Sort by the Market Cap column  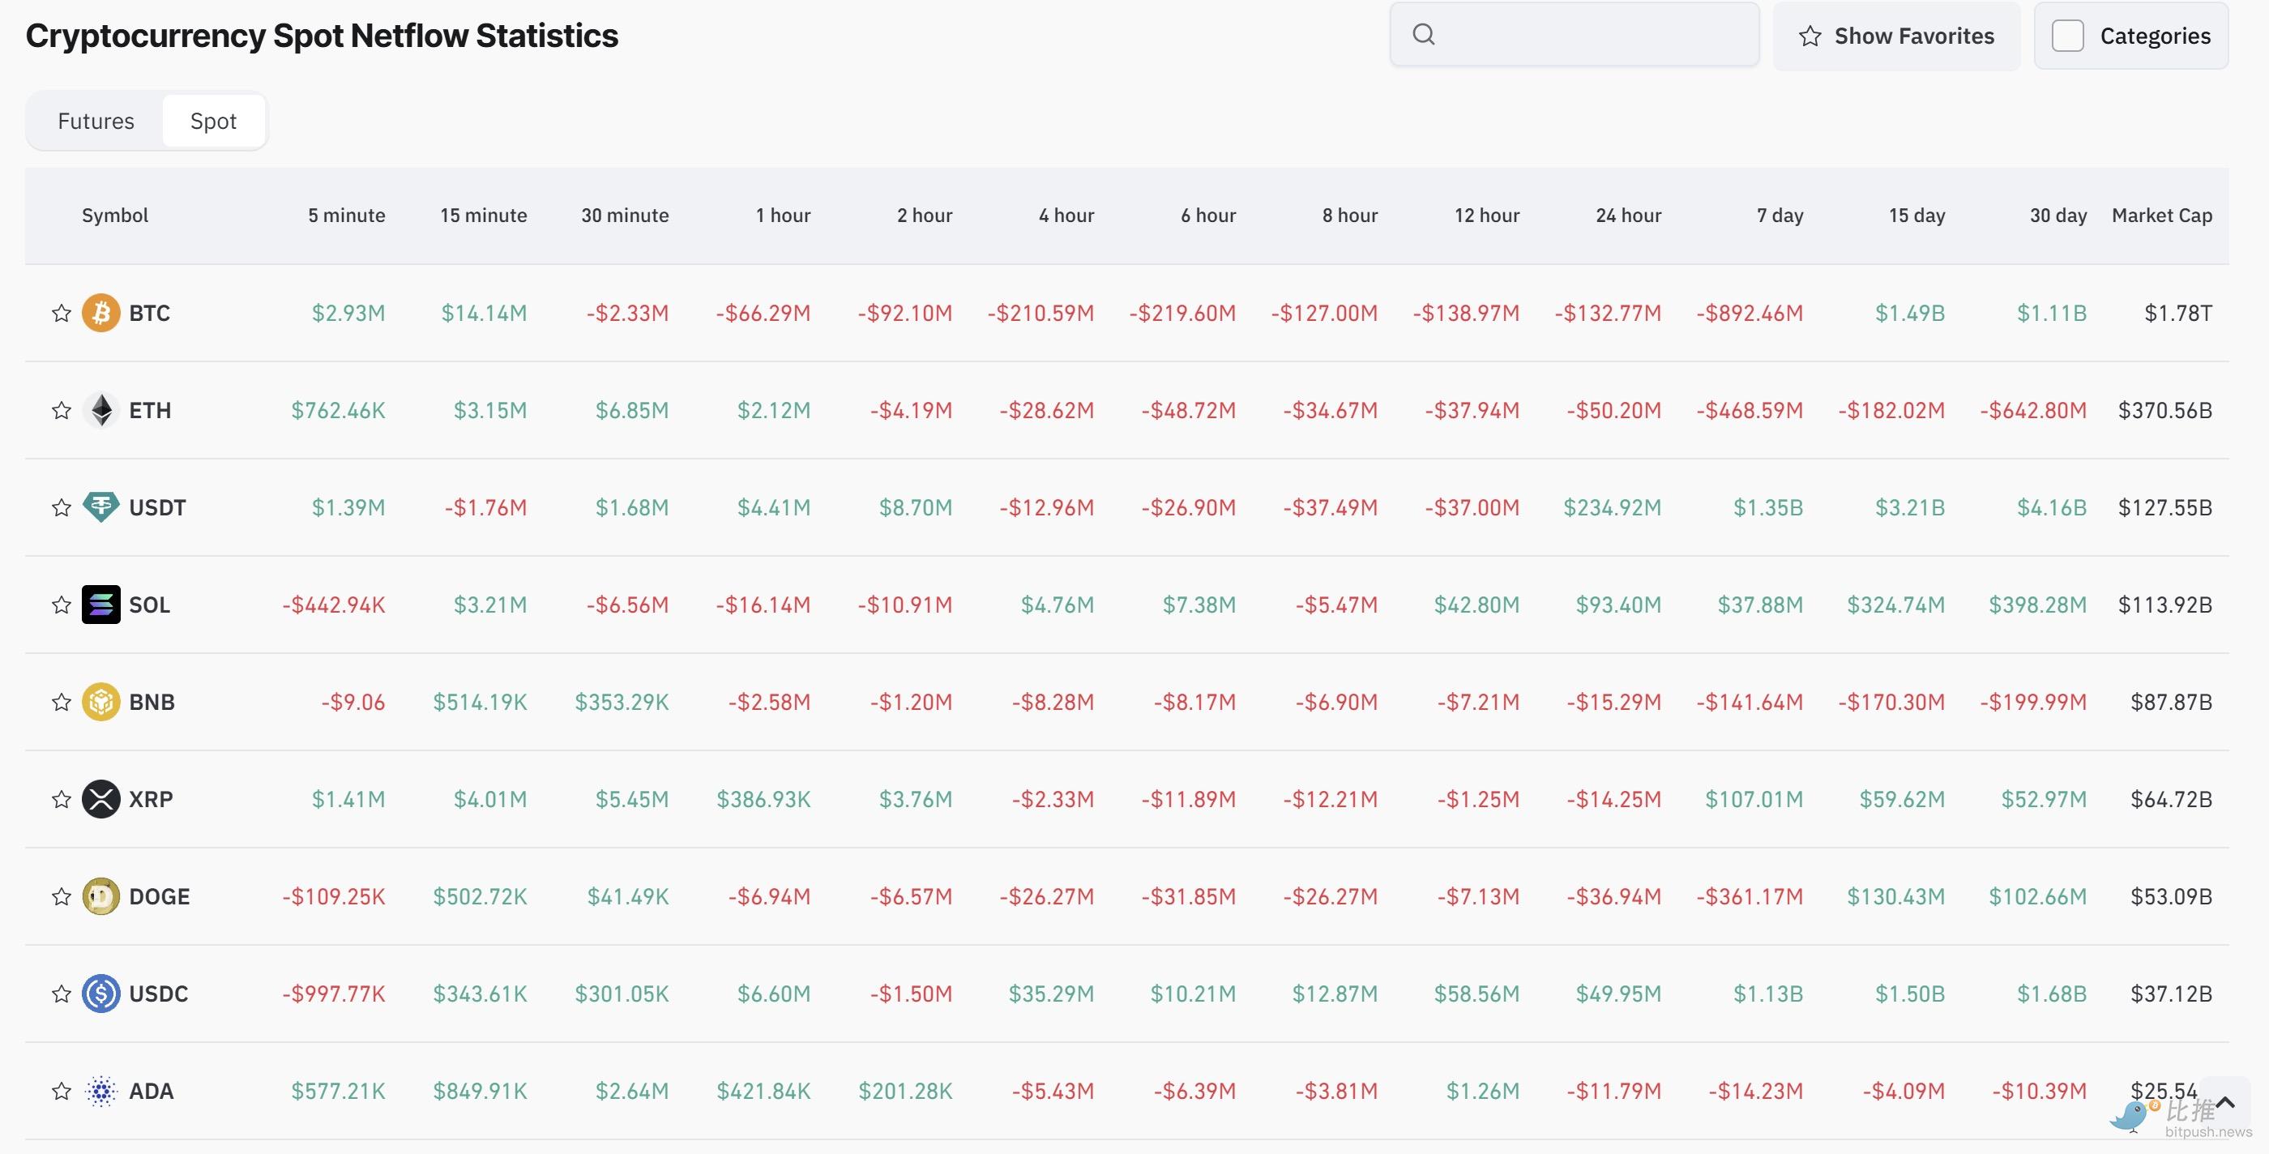pyautogui.click(x=2162, y=215)
